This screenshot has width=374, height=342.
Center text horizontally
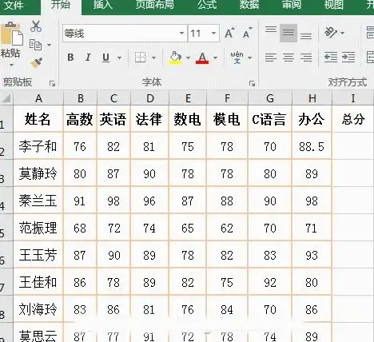(x=288, y=58)
